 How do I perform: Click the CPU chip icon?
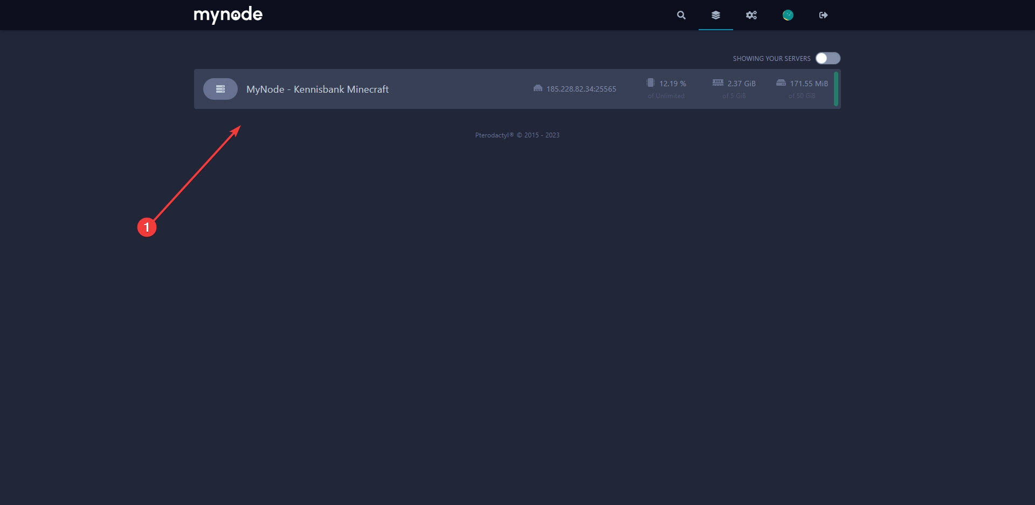click(x=651, y=83)
